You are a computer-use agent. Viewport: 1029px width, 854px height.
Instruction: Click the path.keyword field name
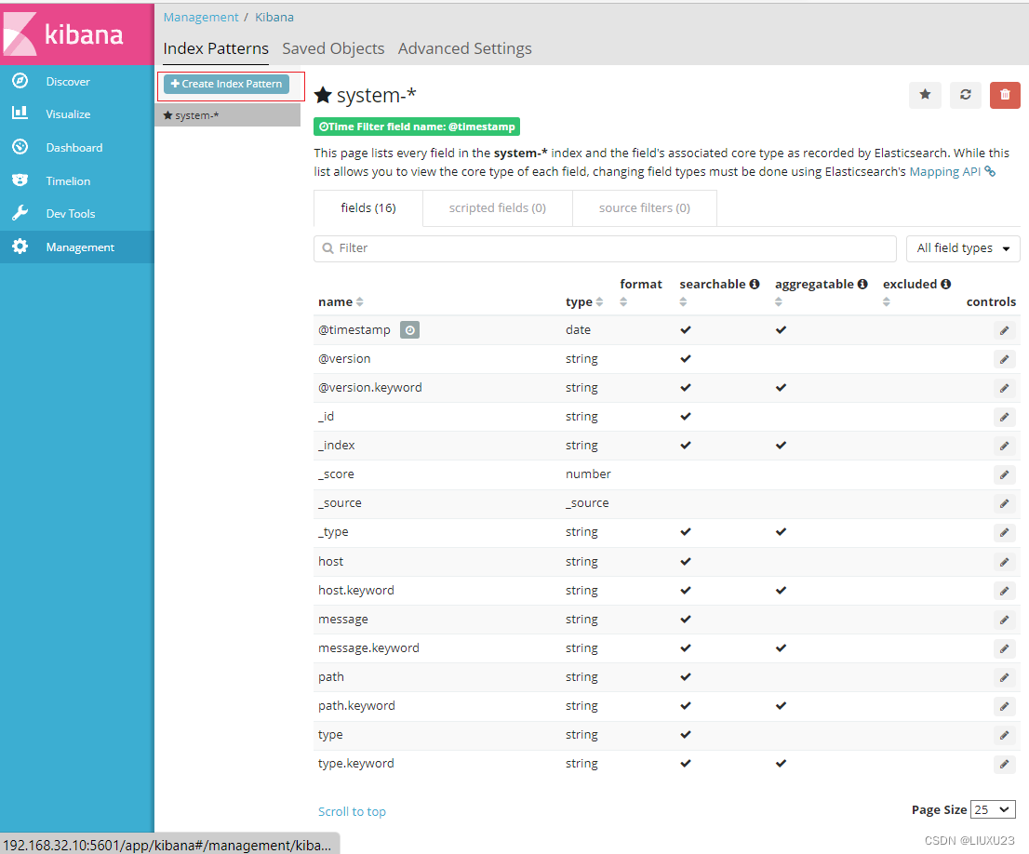[356, 706]
